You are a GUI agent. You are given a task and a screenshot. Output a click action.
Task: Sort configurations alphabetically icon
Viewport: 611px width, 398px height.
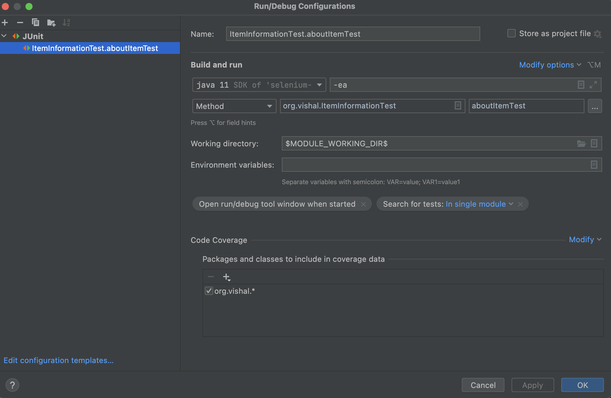(66, 23)
